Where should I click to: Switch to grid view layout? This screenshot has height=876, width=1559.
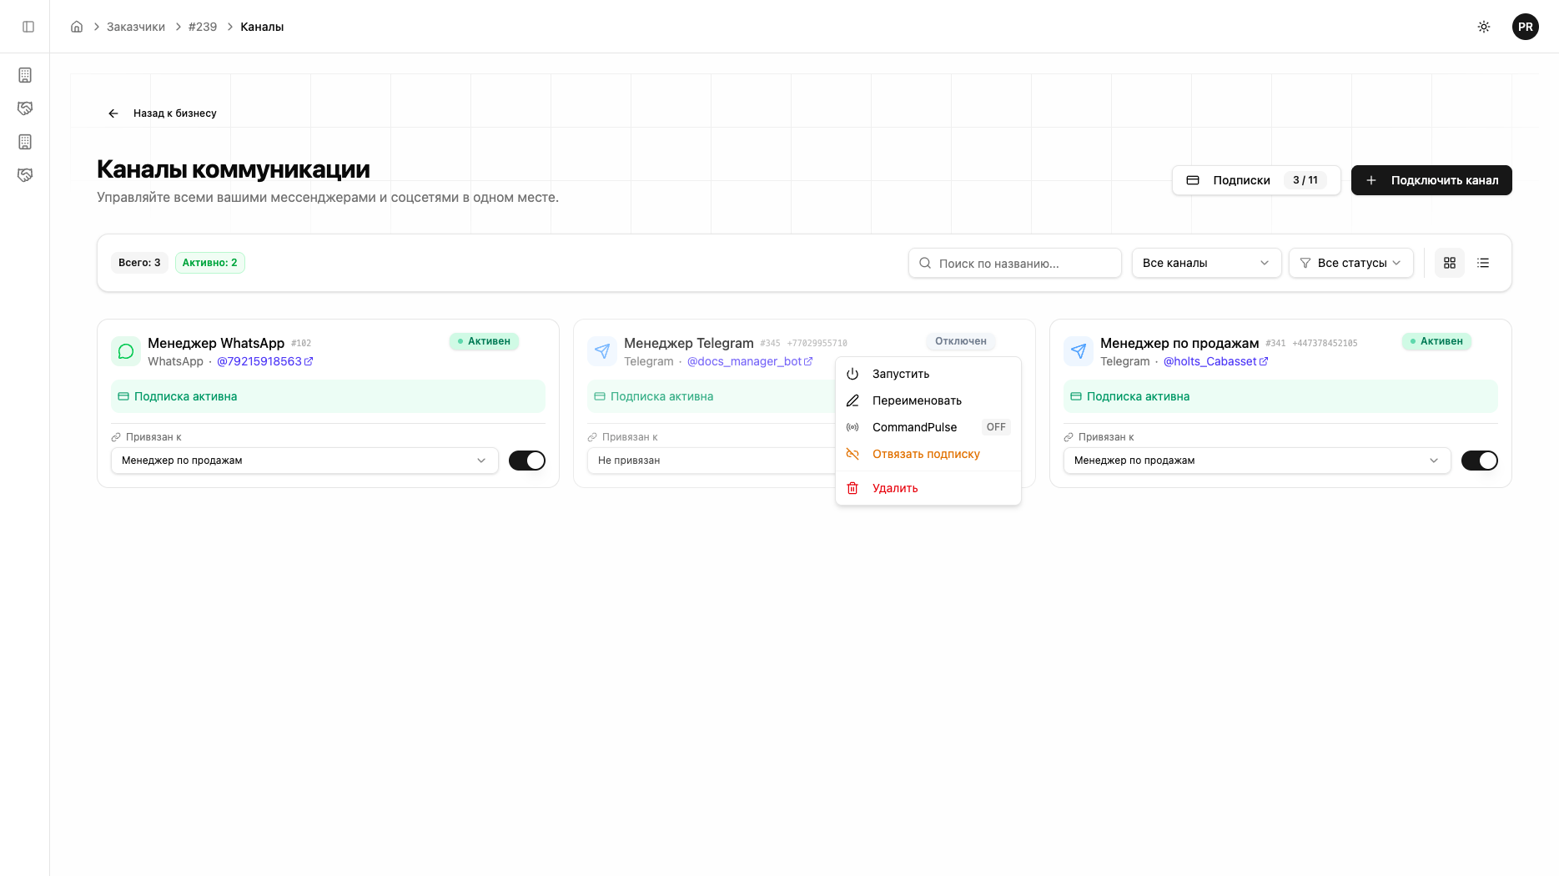(1450, 263)
